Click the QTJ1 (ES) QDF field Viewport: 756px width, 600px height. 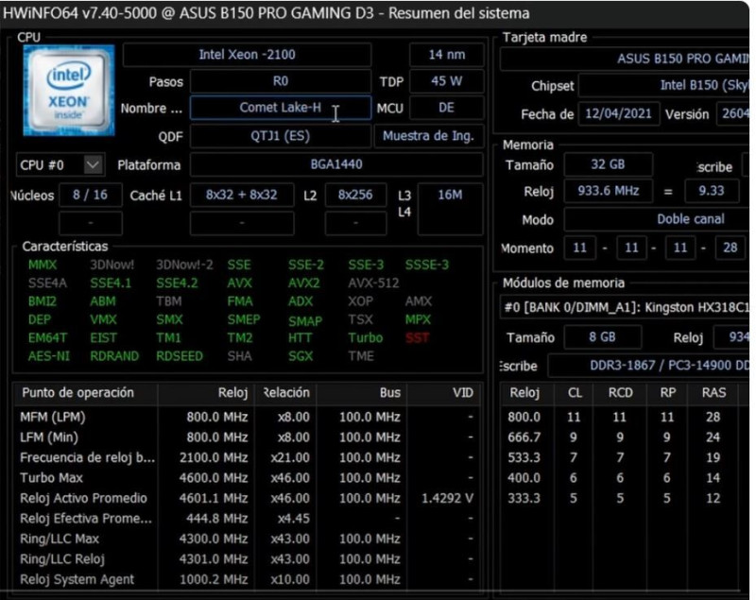(280, 136)
